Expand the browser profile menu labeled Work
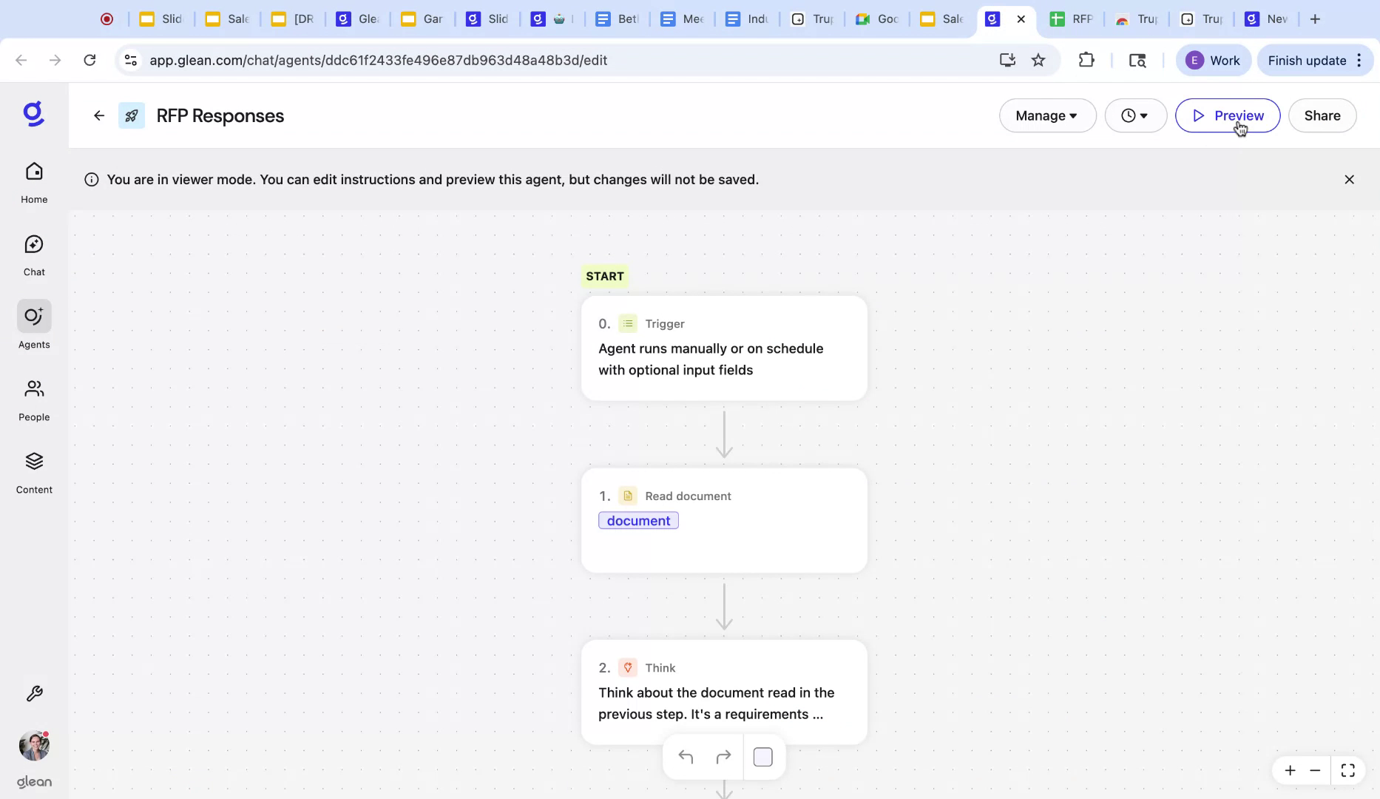Viewport: 1380px width, 799px height. click(x=1213, y=60)
